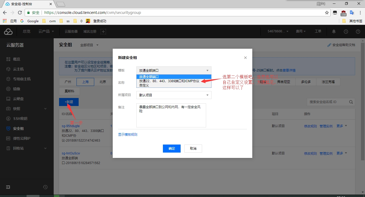
Task: Open the clock history icon in header
Action: click(346, 32)
